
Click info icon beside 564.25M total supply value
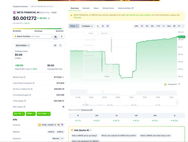(63, 101)
